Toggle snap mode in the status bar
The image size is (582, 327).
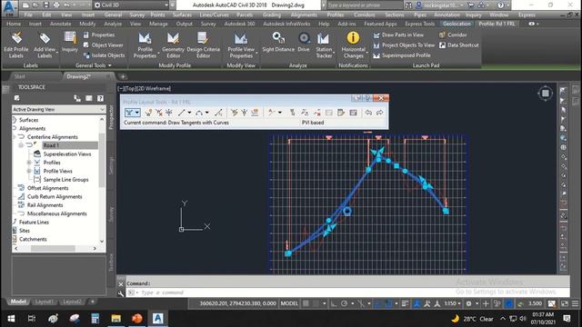click(x=316, y=303)
